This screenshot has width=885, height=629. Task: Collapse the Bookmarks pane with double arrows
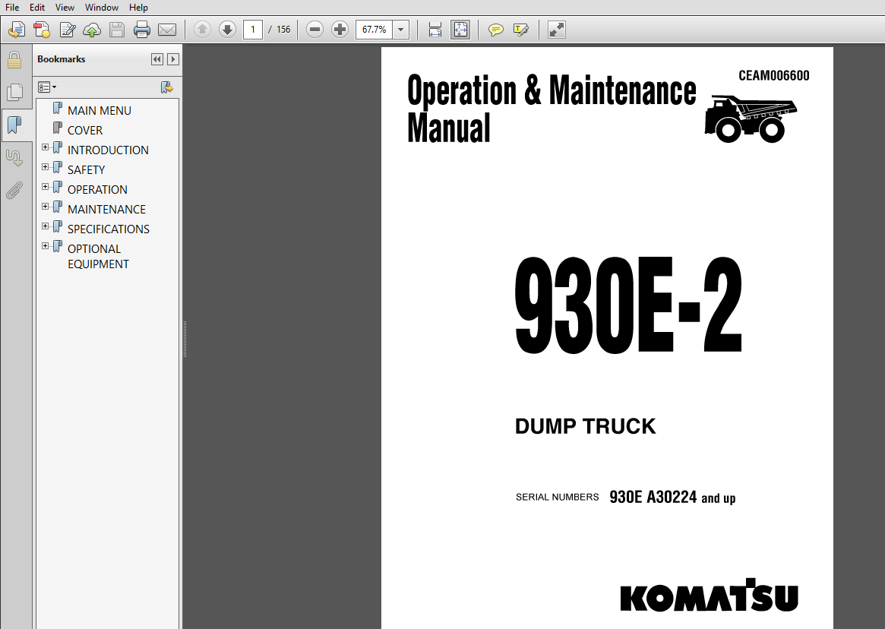point(157,59)
